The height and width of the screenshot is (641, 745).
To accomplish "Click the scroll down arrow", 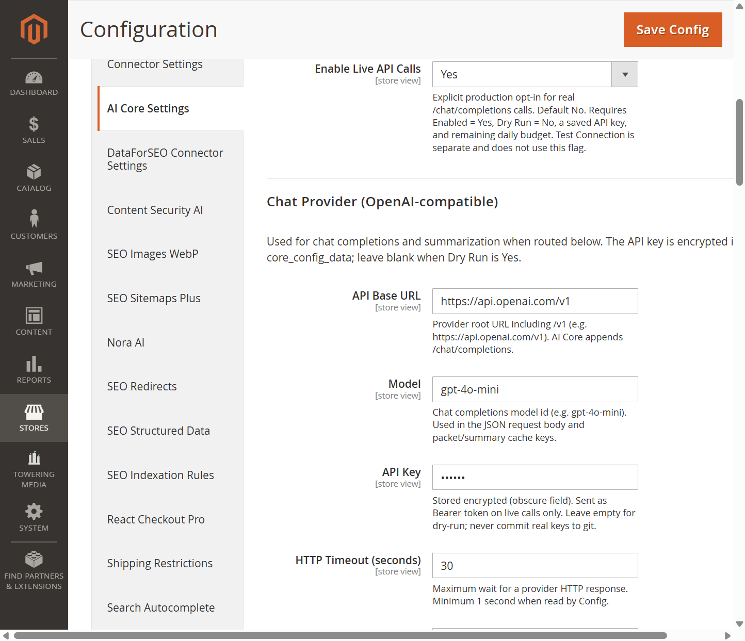I will pyautogui.click(x=739, y=624).
